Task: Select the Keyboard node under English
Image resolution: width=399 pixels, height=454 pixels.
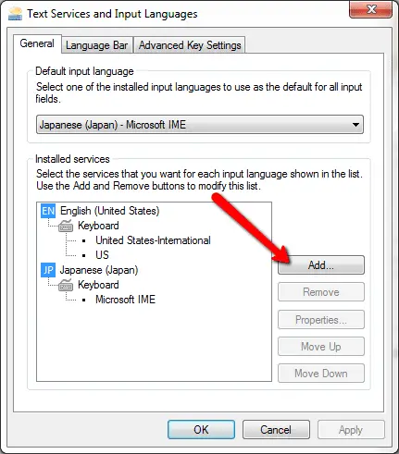Action: pos(98,226)
